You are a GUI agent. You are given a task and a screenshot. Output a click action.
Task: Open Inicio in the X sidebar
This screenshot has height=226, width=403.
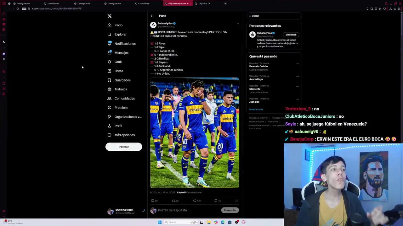(x=115, y=25)
